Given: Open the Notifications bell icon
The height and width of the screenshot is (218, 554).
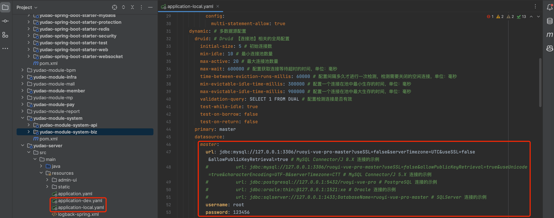Looking at the screenshot, I should [x=550, y=7].
